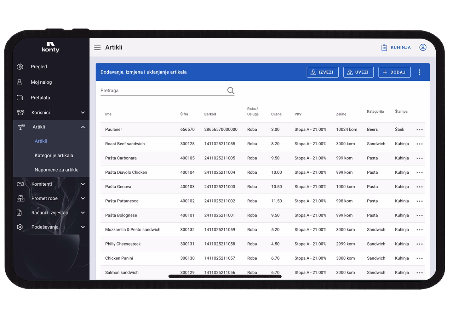Open row options for Pašta Genova
This screenshot has height=326, width=453.
pos(420,187)
